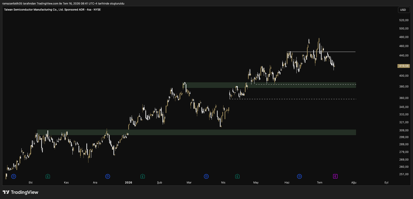
Task: Click the 360,00 price axis label
Action: pyautogui.click(x=403, y=98)
